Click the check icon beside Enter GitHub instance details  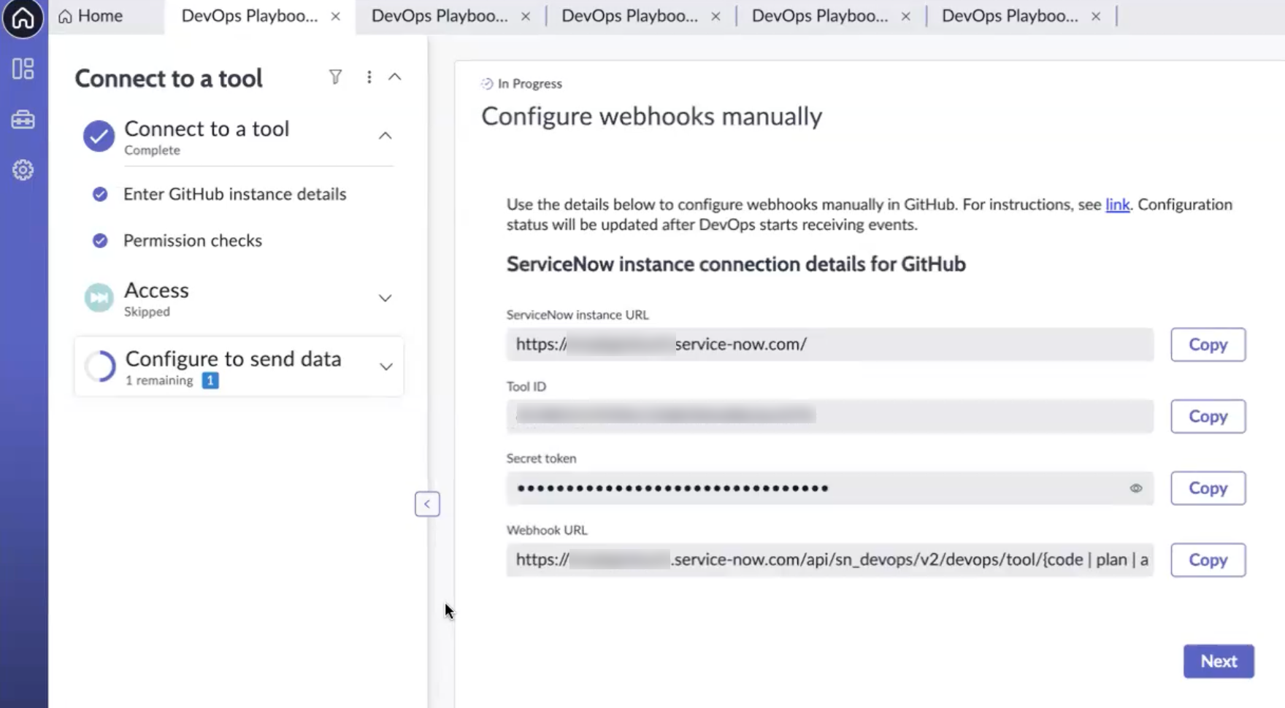100,194
